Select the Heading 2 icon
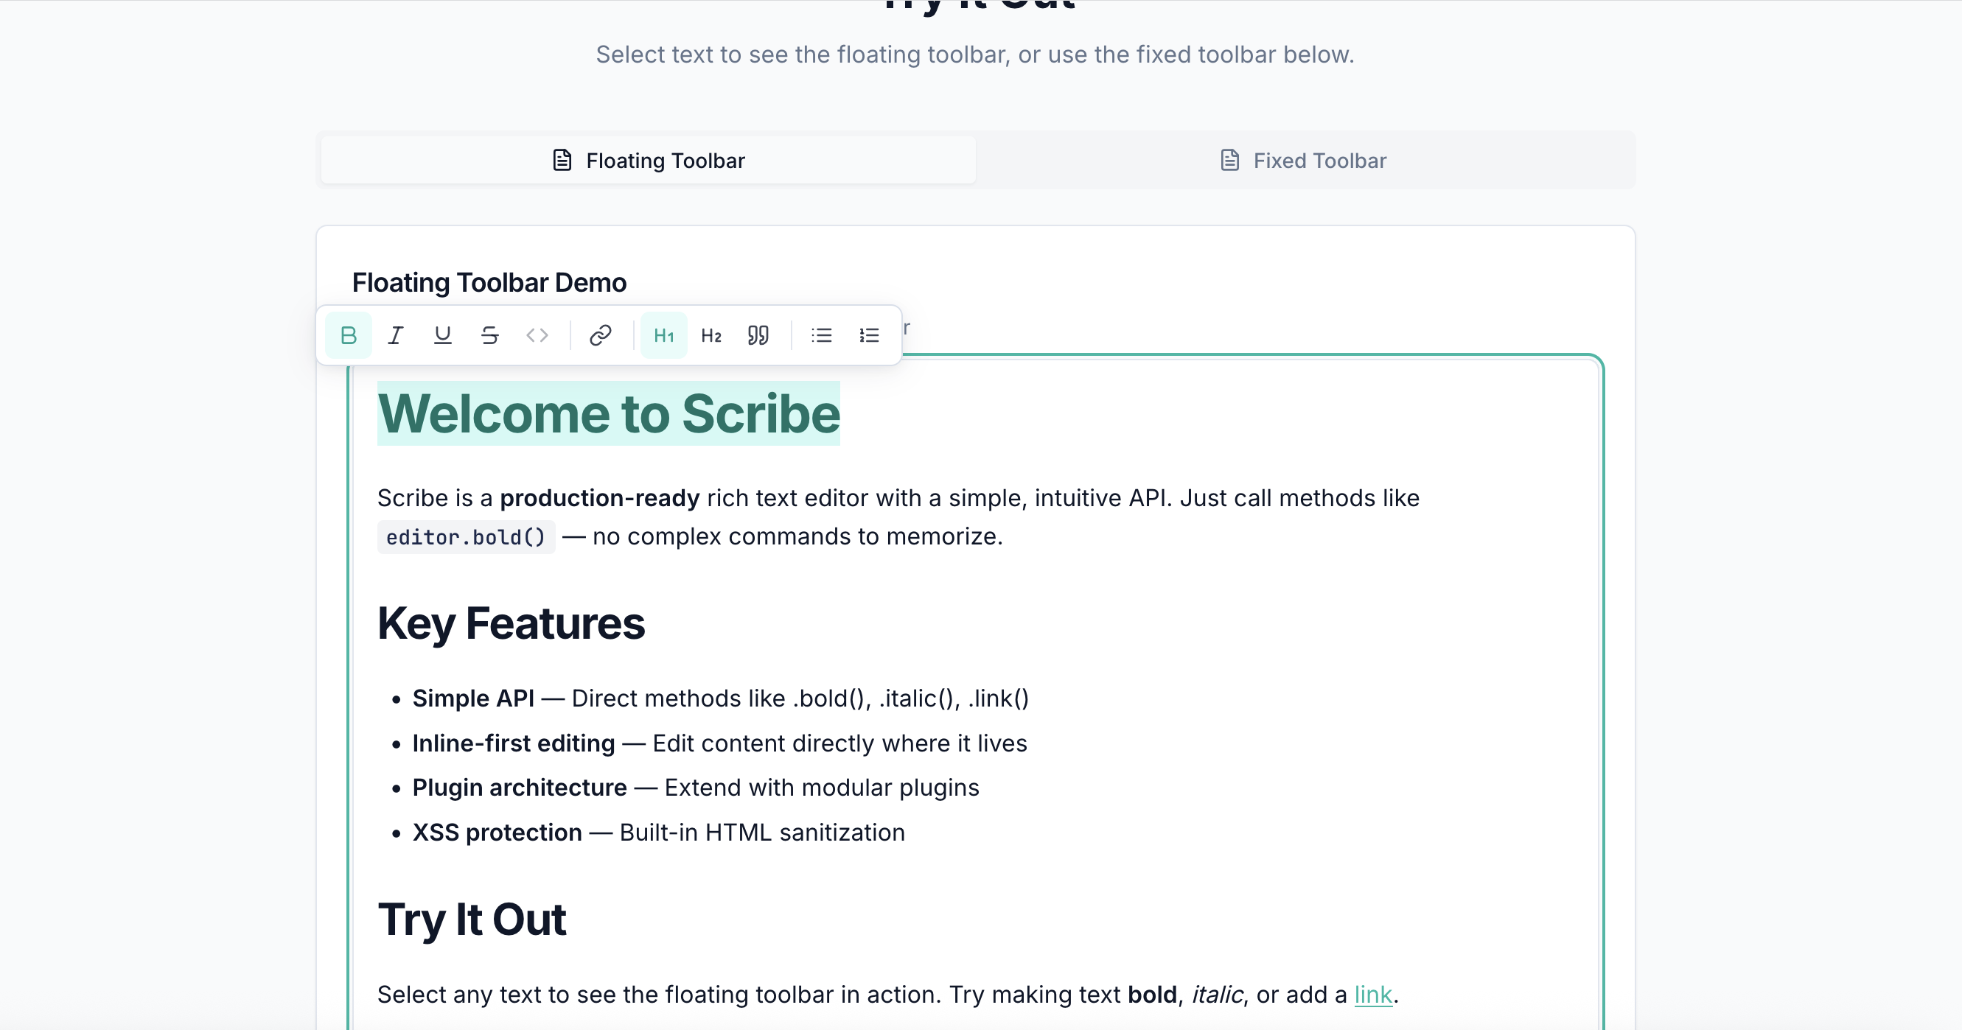1962x1030 pixels. [x=711, y=334]
